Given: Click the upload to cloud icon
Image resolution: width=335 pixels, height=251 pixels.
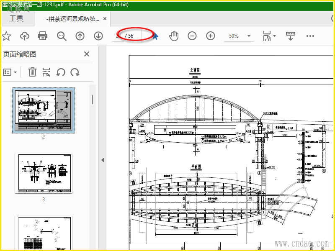Looking at the screenshot, I should (25, 36).
